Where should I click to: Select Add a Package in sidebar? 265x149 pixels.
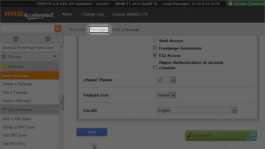(x=30, y=76)
